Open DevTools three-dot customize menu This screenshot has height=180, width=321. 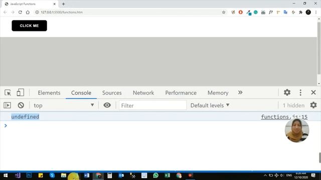(x=300, y=92)
